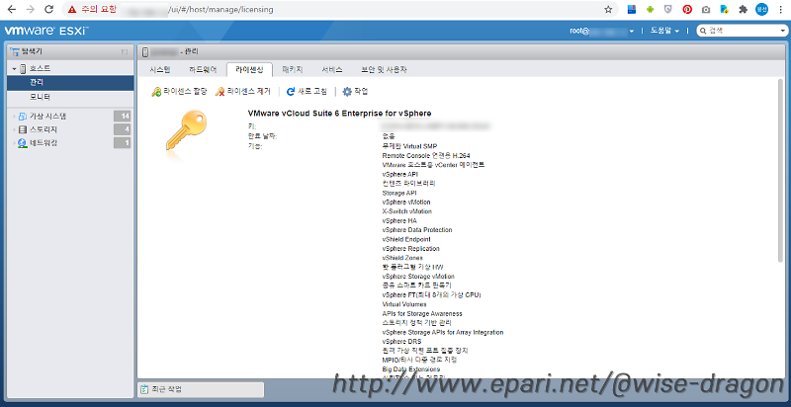Screen dimensions: 791x407
Task: Switch to the 서비스 tab
Action: click(x=332, y=69)
